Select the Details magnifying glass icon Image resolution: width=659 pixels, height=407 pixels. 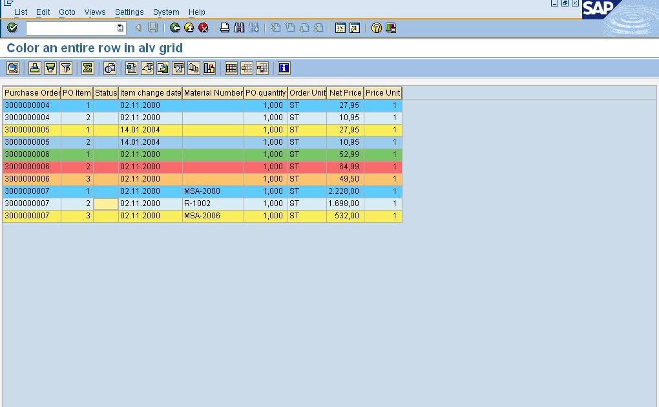click(x=12, y=68)
